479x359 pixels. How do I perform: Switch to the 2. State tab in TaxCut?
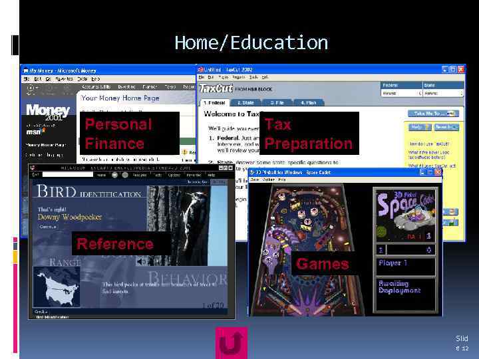245,102
